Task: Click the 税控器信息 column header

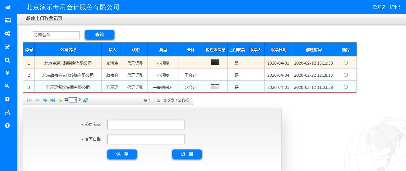Action: 215,50
